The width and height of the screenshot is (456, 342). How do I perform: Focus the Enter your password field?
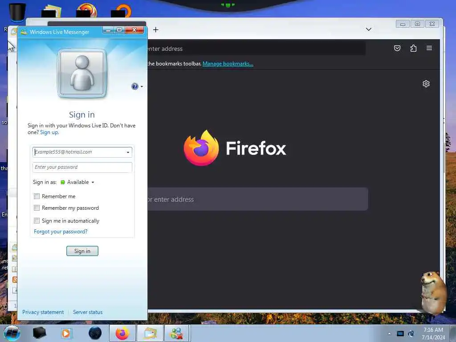coord(82,167)
